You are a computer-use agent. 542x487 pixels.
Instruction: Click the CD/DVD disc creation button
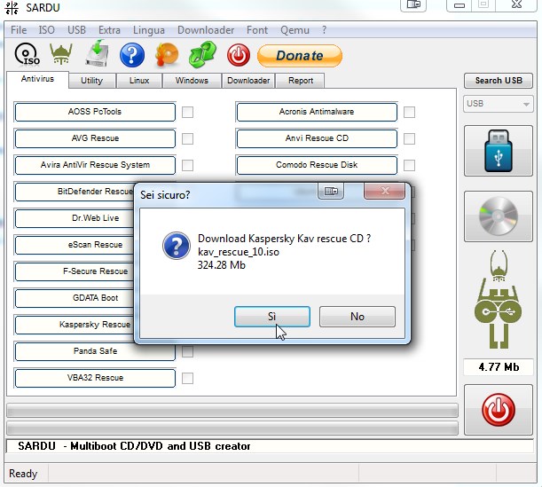pos(499,216)
